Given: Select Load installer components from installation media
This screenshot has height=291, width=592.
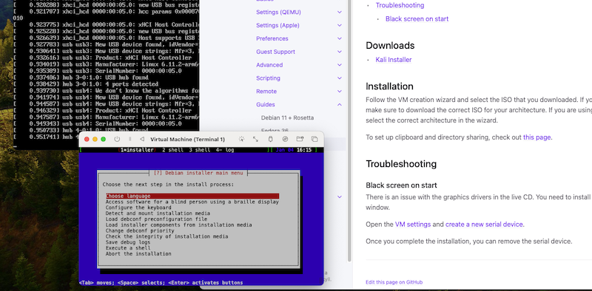Looking at the screenshot, I should point(178,225).
